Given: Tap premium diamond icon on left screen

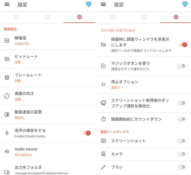Looking at the screenshot, I should click(x=88, y=4).
